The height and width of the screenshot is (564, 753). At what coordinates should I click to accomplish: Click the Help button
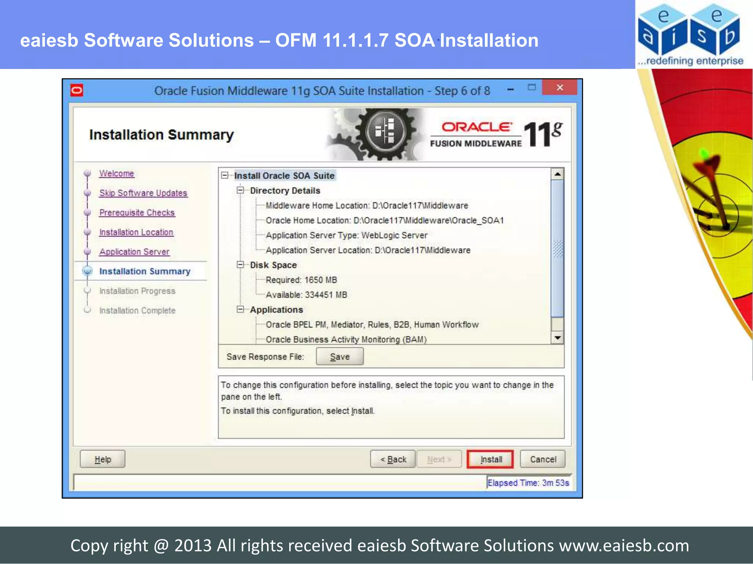pyautogui.click(x=103, y=459)
